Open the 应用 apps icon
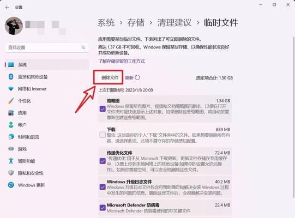295x218 pixels. point(11,113)
